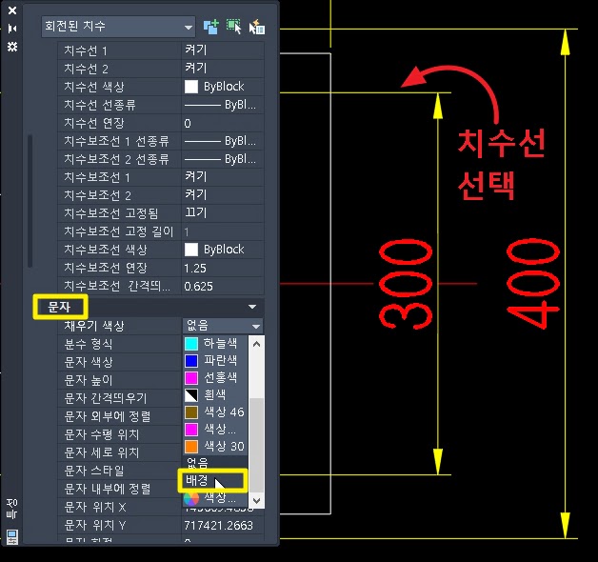Collapse the 문자 section with its arrow
The image size is (598, 562).
[252, 307]
